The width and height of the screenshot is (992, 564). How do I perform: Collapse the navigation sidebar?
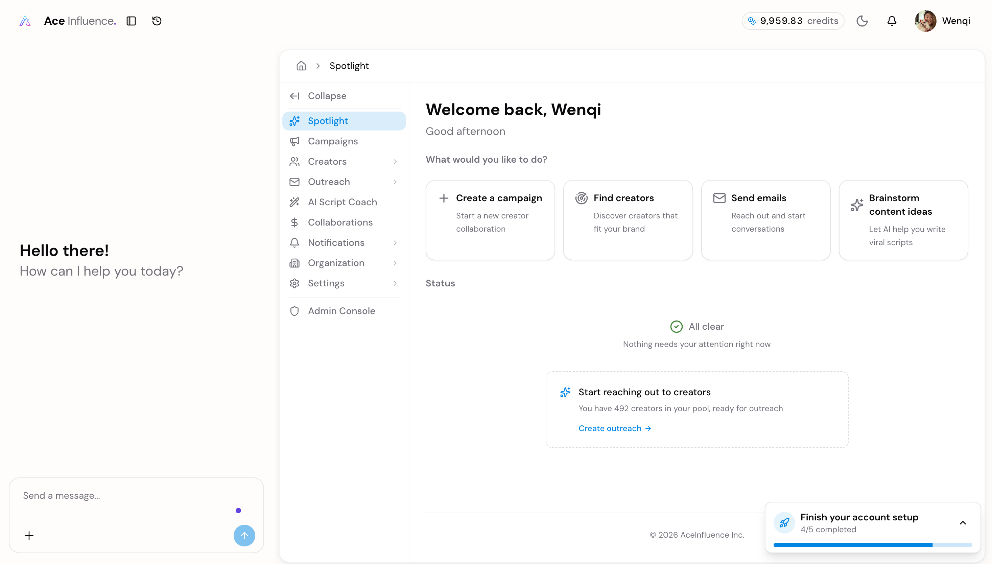point(327,96)
